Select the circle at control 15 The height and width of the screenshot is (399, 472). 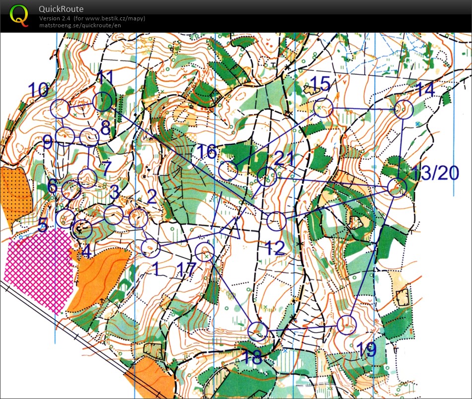pyautogui.click(x=323, y=108)
